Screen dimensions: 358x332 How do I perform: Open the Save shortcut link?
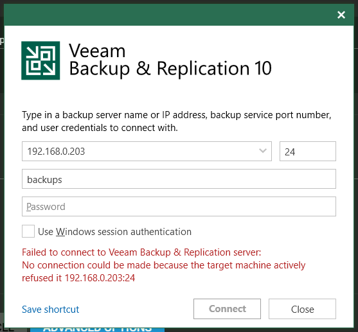pos(51,310)
